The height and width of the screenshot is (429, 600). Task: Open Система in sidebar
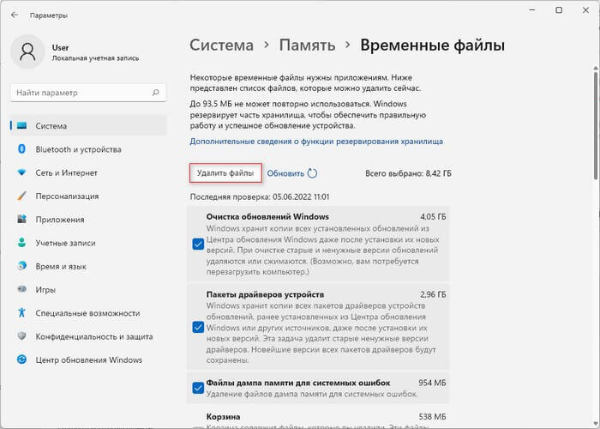[88, 125]
